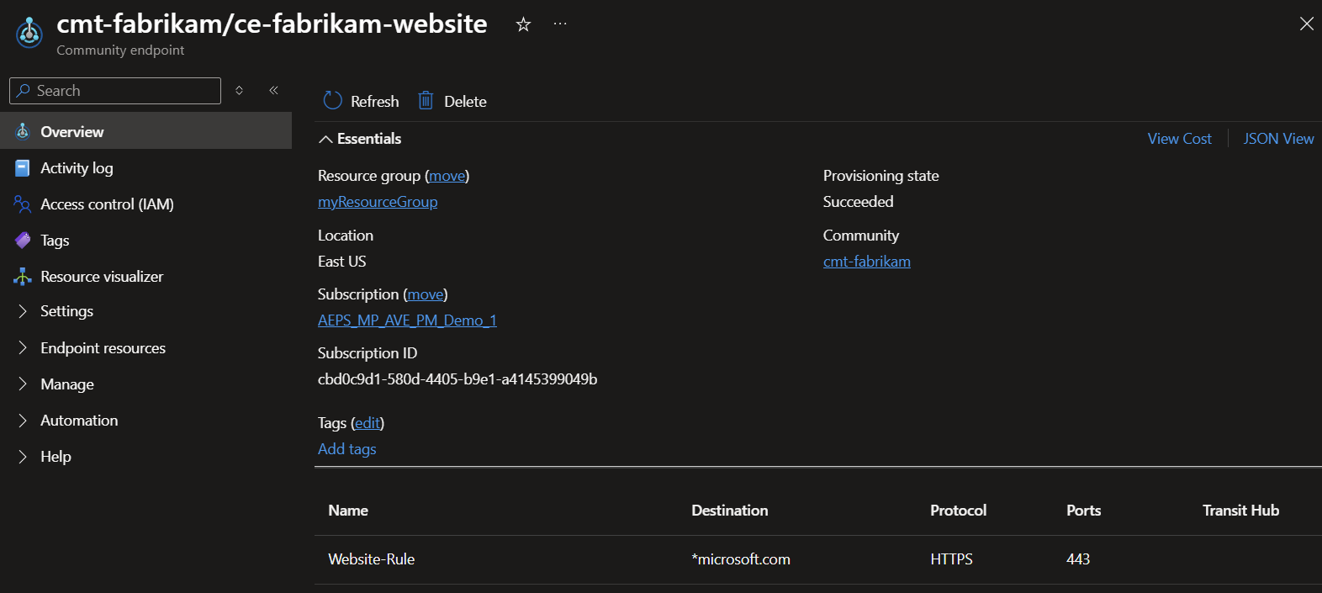
Task: Click the Subscription ID value text
Action: coord(457,379)
